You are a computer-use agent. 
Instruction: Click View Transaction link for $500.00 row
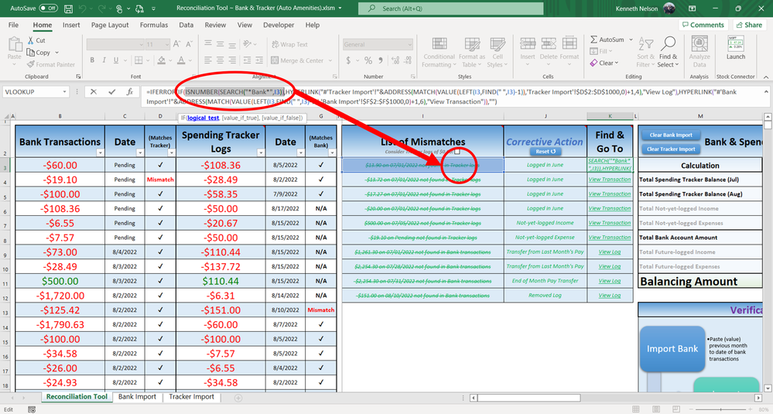click(609, 223)
